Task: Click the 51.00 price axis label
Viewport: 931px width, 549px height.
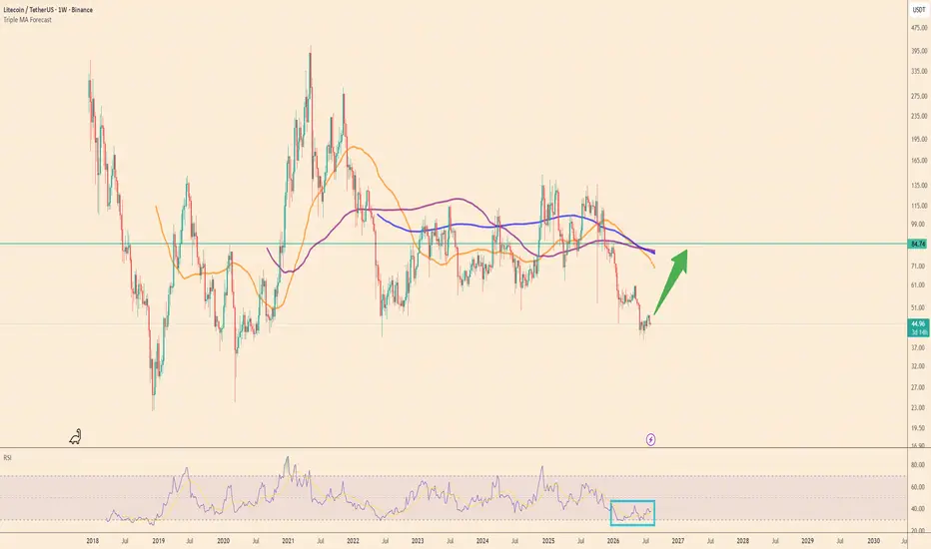Action: [919, 307]
